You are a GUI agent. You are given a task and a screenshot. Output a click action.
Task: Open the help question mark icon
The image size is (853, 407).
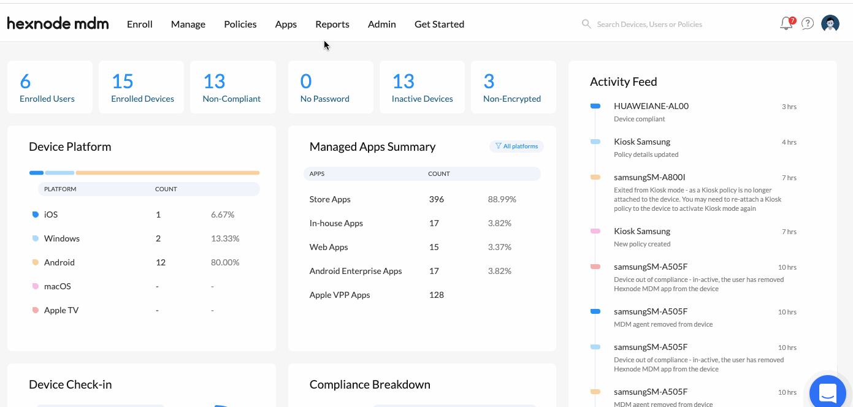point(808,24)
